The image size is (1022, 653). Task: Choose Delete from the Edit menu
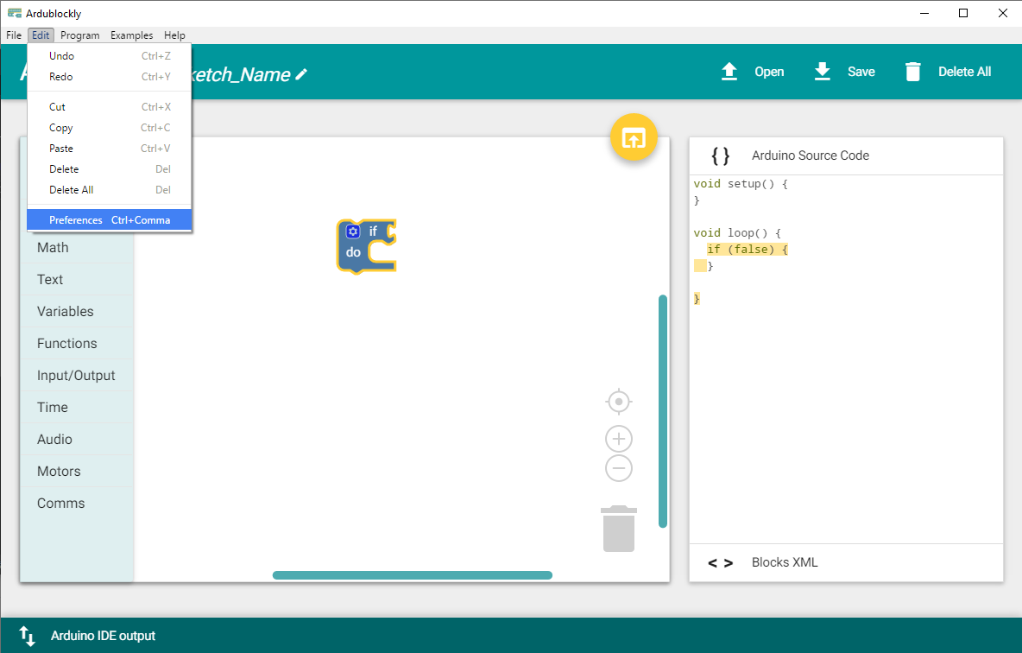coord(110,169)
